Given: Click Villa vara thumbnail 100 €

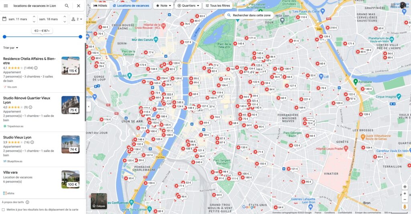Looking at the screenshot, I should tap(71, 180).
